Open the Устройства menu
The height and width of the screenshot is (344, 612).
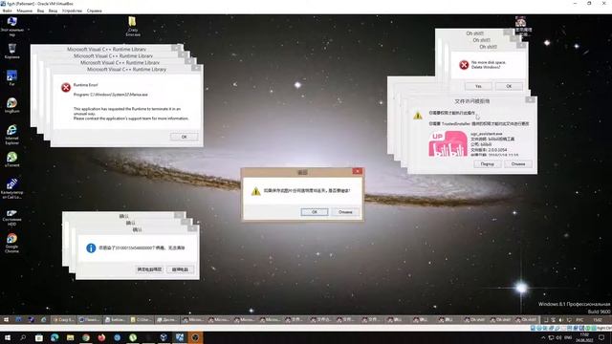[72, 11]
